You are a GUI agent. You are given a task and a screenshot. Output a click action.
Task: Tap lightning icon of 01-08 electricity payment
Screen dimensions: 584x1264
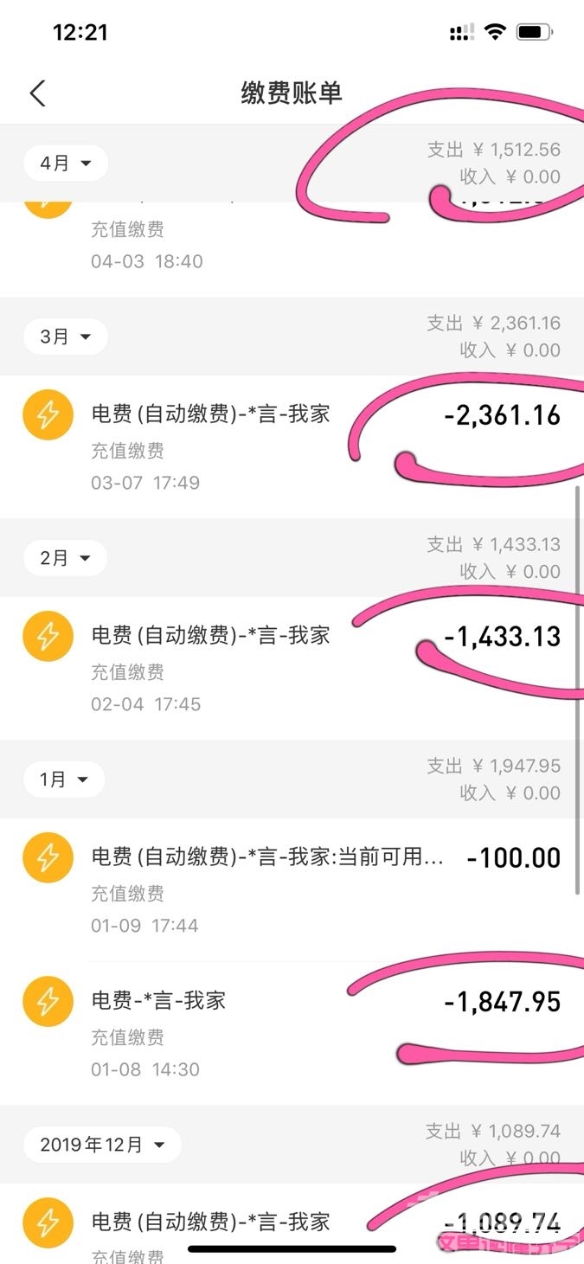[48, 1001]
